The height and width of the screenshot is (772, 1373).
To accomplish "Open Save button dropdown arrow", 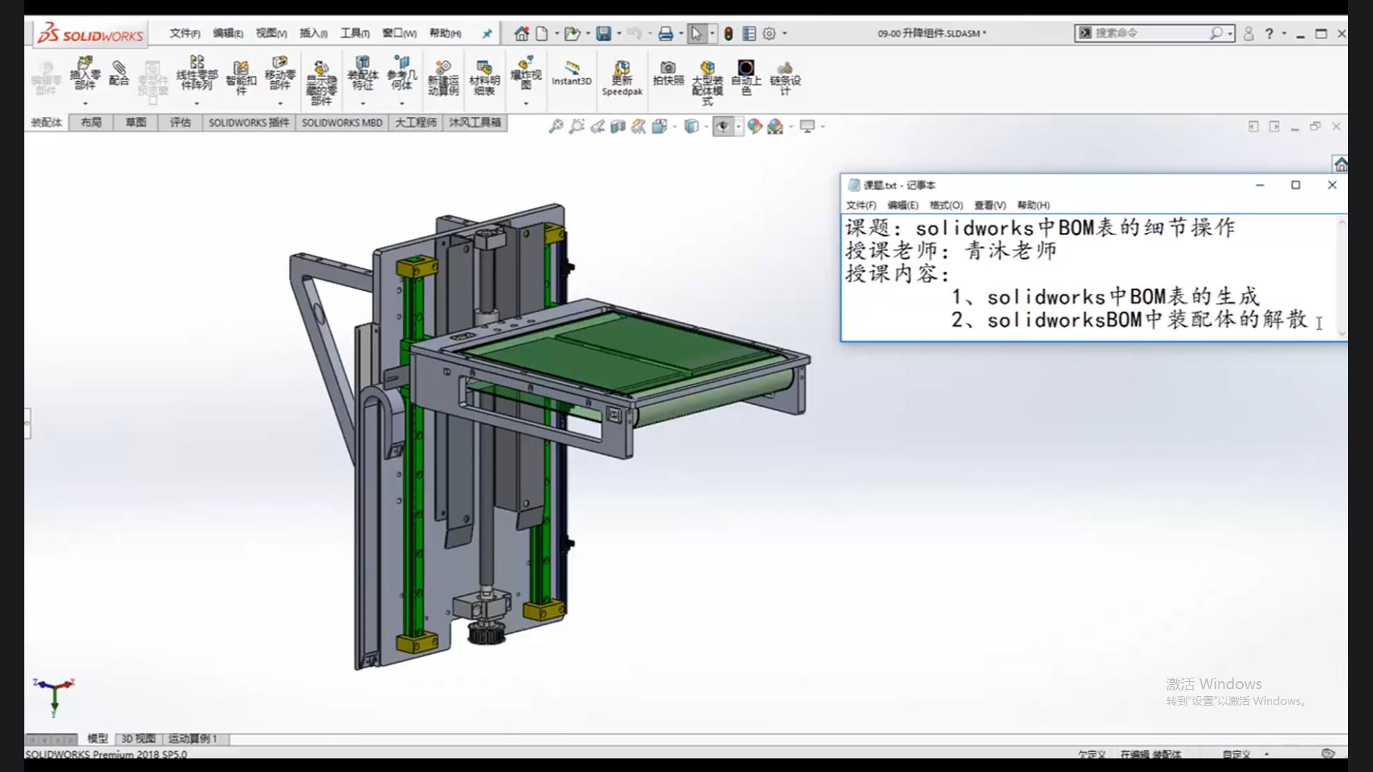I will 619,34.
